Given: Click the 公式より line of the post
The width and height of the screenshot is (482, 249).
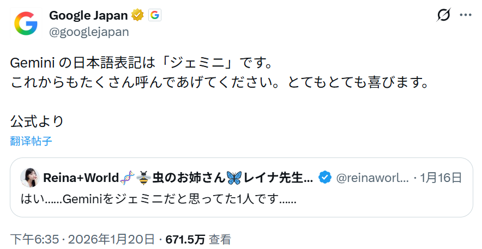Looking at the screenshot, I should (37, 121).
